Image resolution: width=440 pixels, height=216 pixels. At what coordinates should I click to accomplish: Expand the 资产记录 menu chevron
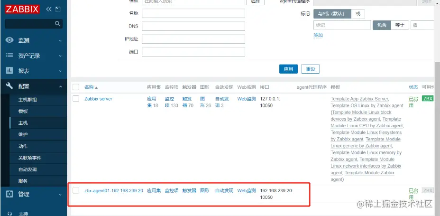coord(60,56)
